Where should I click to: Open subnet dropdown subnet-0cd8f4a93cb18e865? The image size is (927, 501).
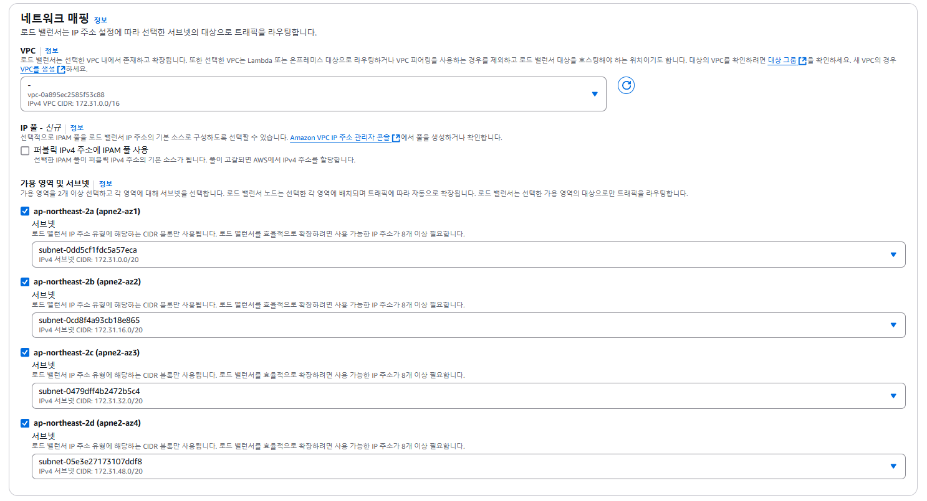tap(468, 325)
